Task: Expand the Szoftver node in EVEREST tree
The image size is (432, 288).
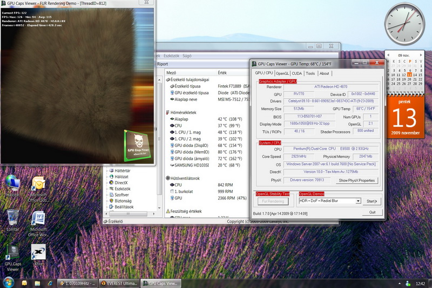Action: [107, 195]
